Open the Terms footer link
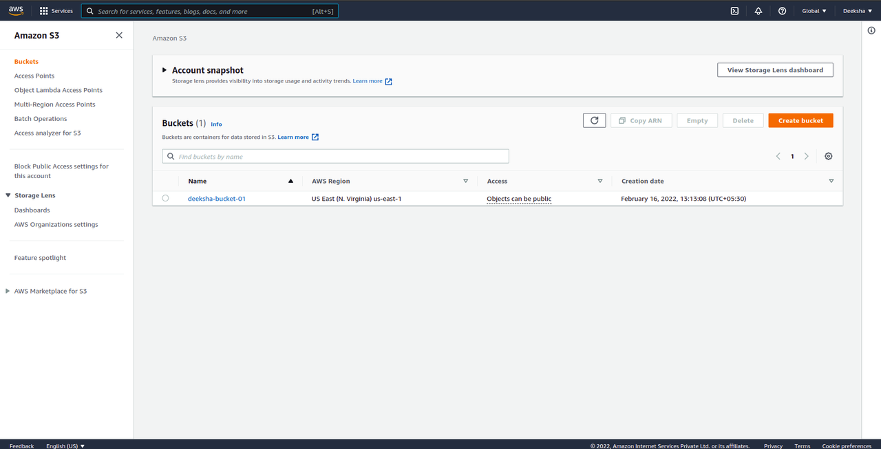This screenshot has width=881, height=449. coord(802,446)
